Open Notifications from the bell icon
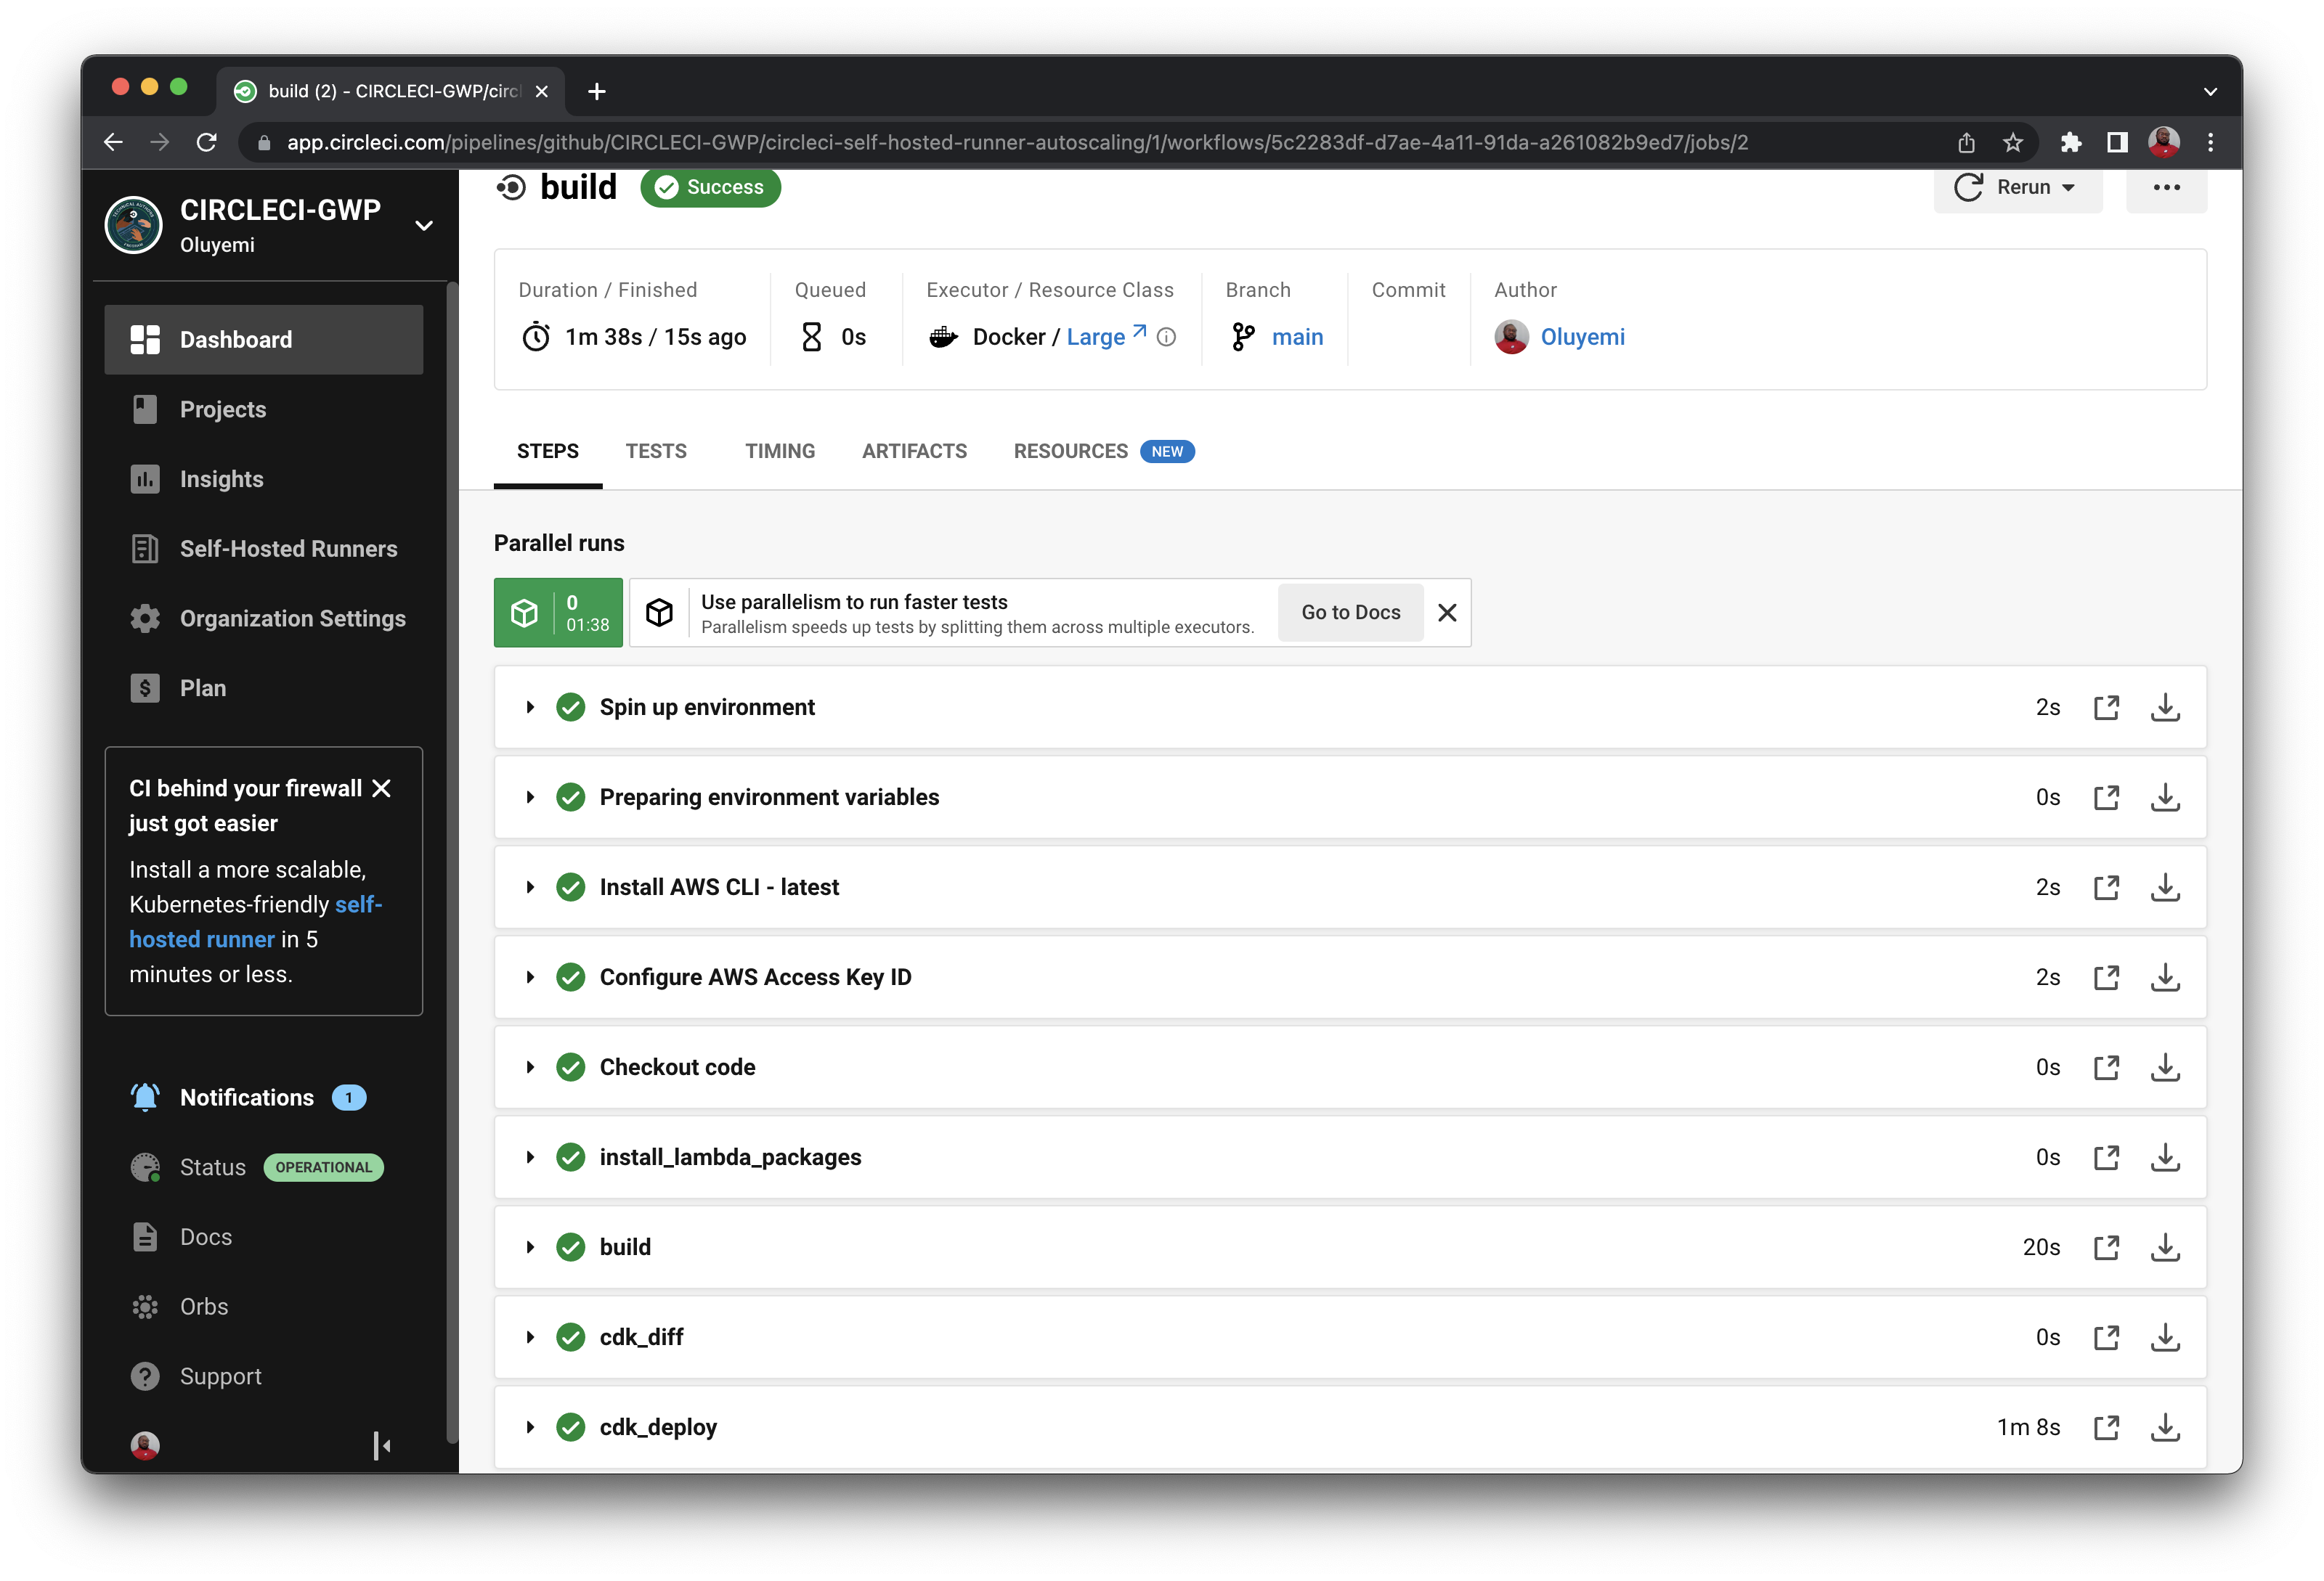The height and width of the screenshot is (1581, 2324). pyautogui.click(x=246, y=1096)
